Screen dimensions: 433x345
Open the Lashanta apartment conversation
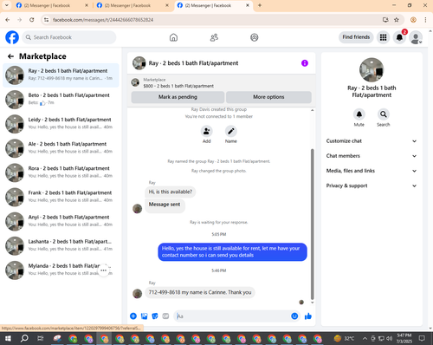click(61, 245)
